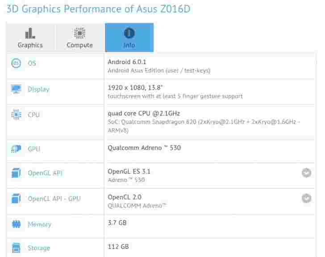Click the Storage label
Screen dimensions: 325x257
tap(39, 248)
